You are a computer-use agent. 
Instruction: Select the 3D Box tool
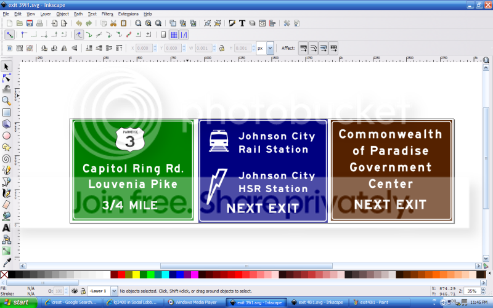[x=6, y=124]
